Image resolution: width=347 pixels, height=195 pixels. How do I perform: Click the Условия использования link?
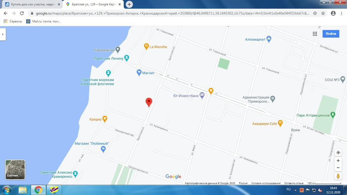266,183
